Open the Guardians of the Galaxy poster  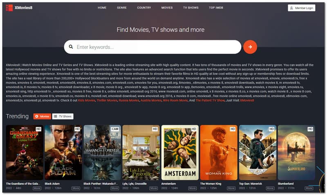coord(25,153)
